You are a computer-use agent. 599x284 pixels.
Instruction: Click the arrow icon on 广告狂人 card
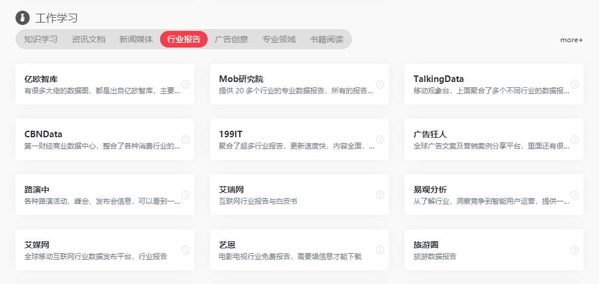pyautogui.click(x=575, y=140)
